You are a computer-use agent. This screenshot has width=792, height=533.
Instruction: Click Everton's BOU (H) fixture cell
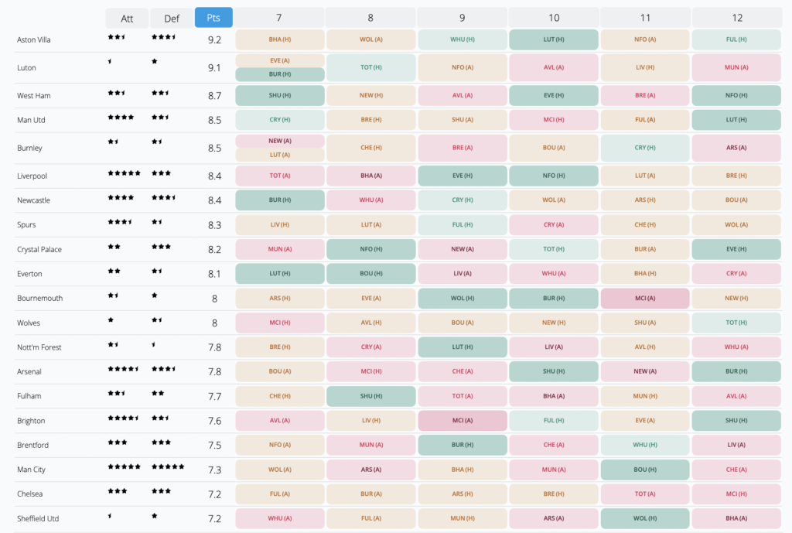371,273
